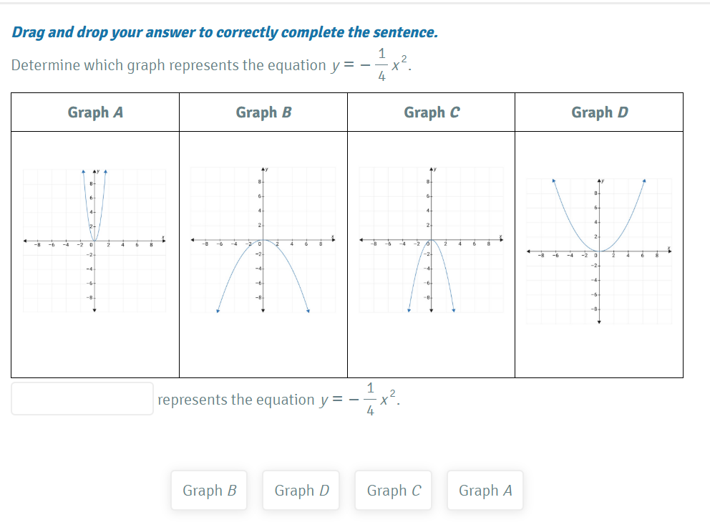This screenshot has width=710, height=525.
Task: Click the vertex of Graph D's parabola
Action: [599, 251]
